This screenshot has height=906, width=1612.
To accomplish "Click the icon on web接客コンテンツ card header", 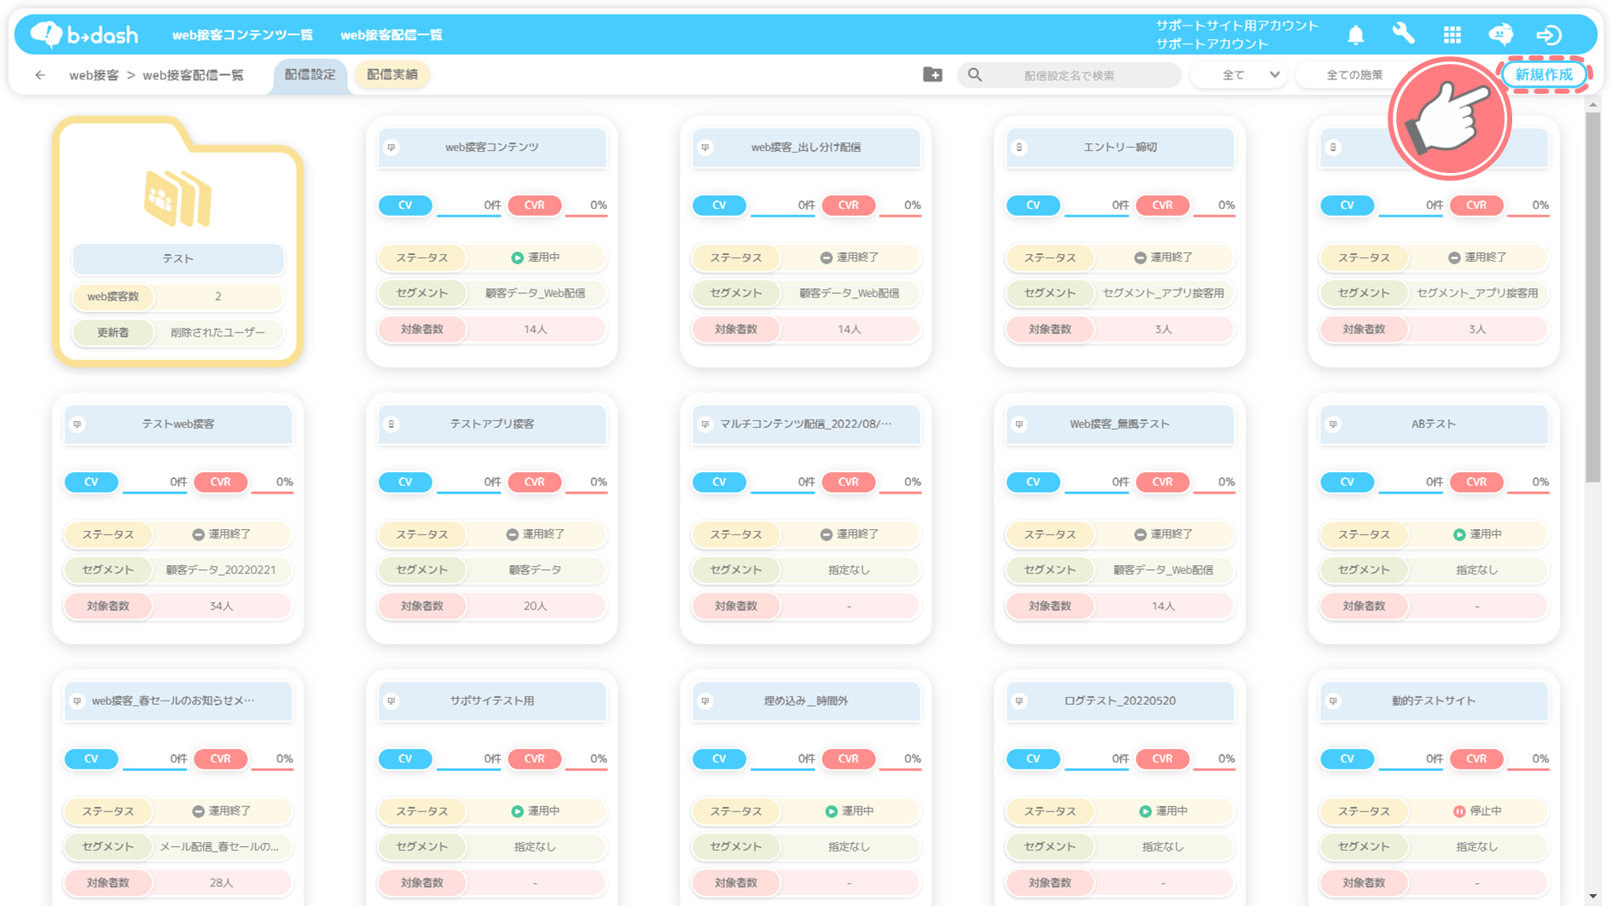I will [x=391, y=147].
